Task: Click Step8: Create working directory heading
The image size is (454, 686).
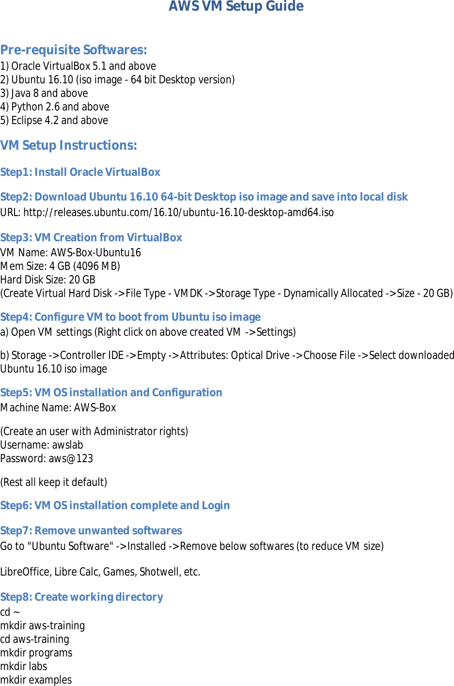Action: pos(82,597)
